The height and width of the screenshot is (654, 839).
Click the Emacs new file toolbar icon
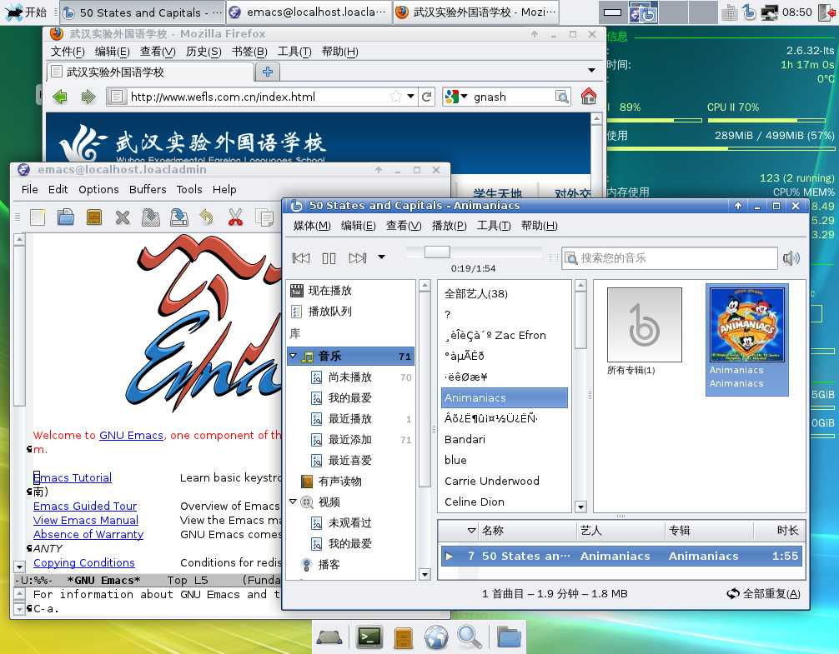(38, 217)
